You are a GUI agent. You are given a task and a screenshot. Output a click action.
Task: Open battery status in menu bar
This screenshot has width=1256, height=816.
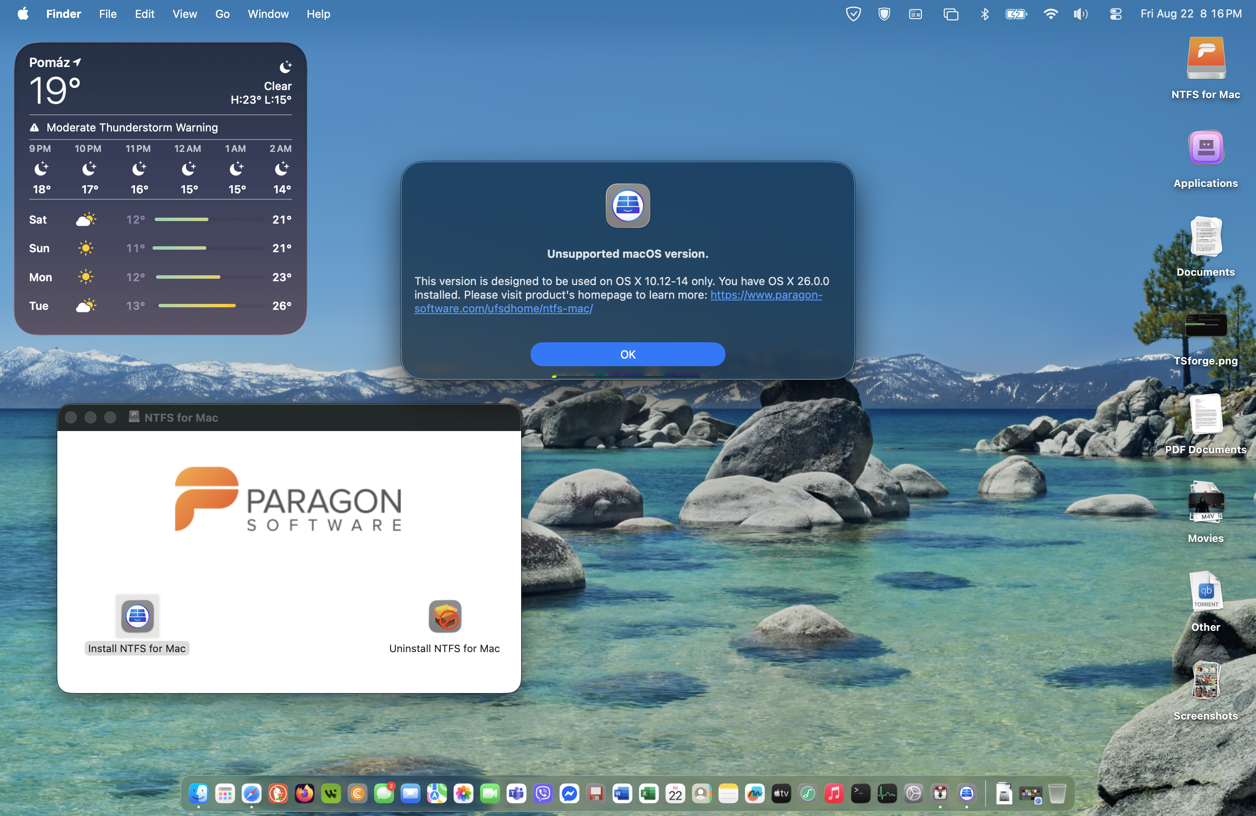click(x=1016, y=14)
